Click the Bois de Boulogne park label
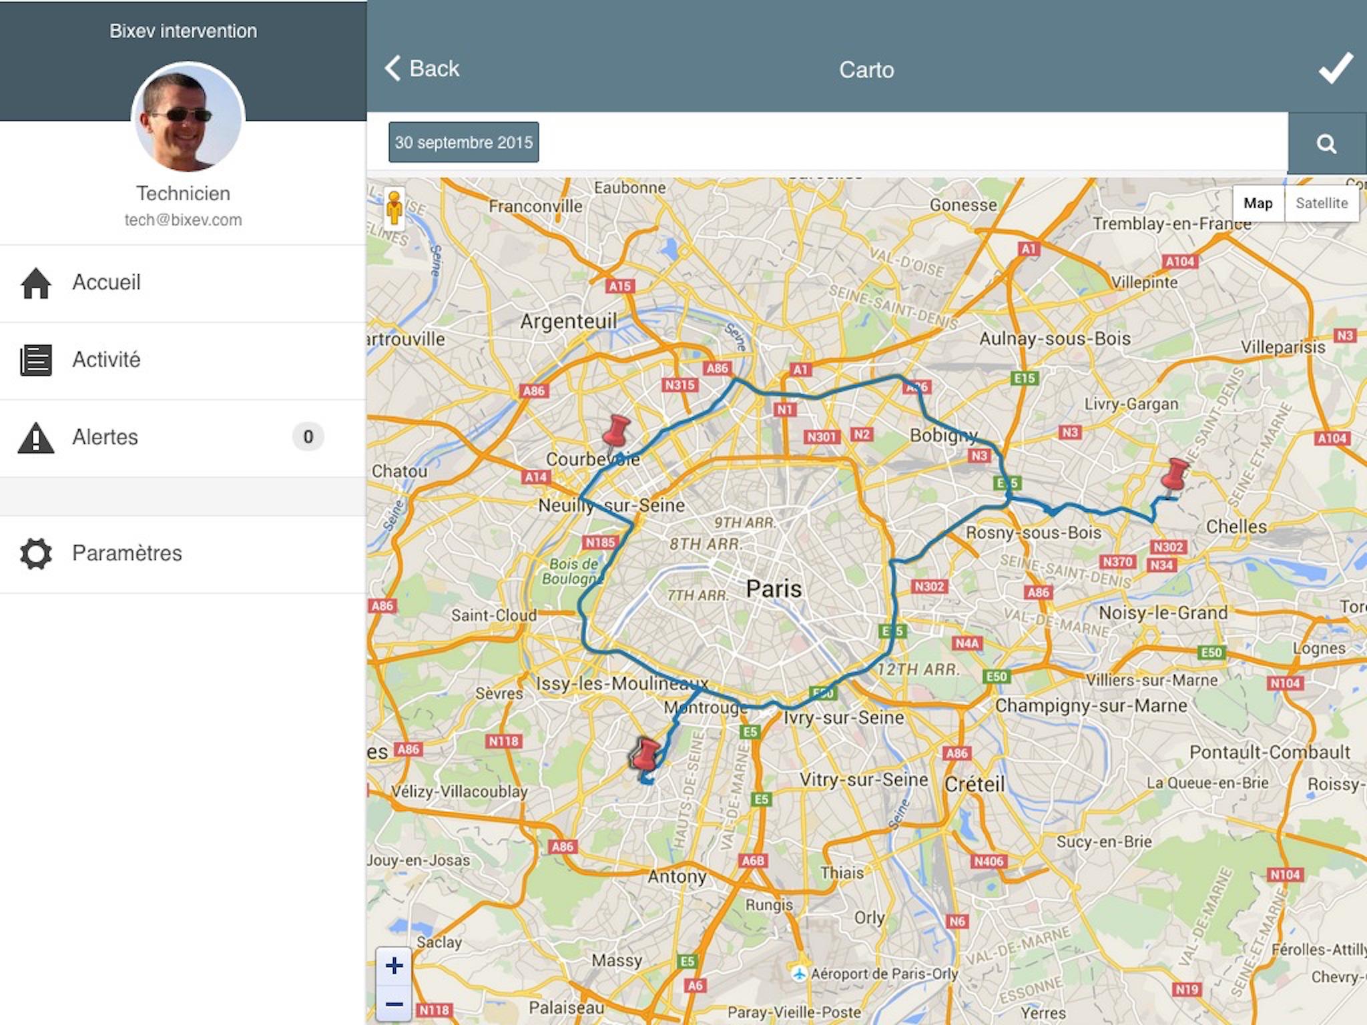1367x1025 pixels. tap(573, 571)
